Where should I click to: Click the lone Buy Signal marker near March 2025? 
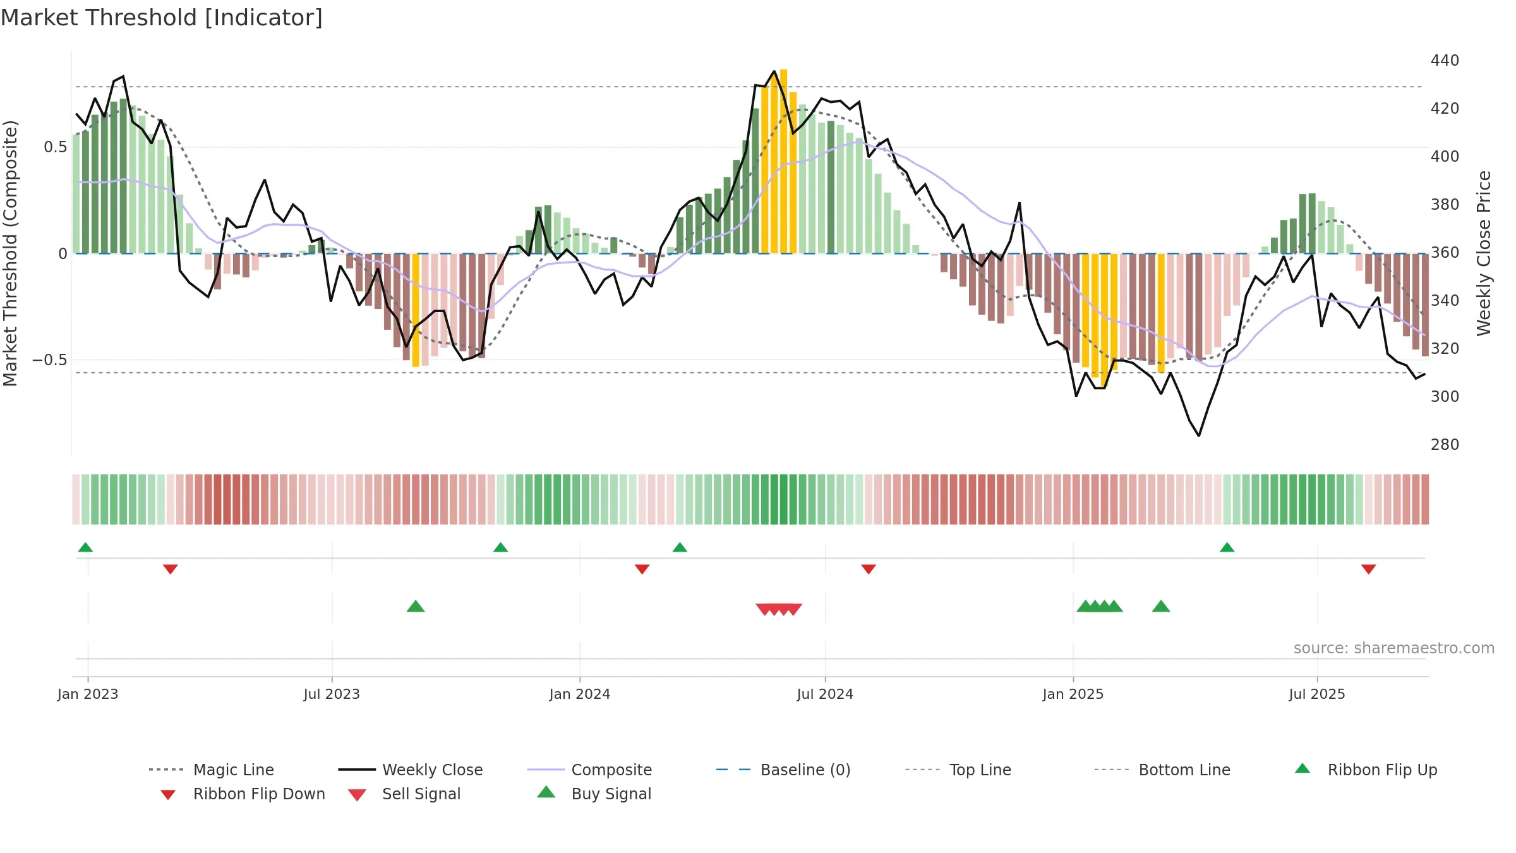(x=1161, y=607)
